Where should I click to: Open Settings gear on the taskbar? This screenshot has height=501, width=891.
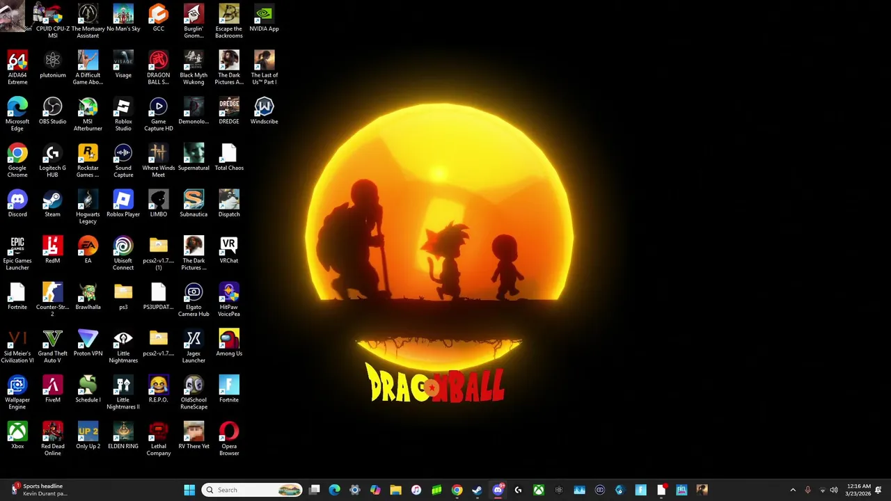click(x=355, y=490)
